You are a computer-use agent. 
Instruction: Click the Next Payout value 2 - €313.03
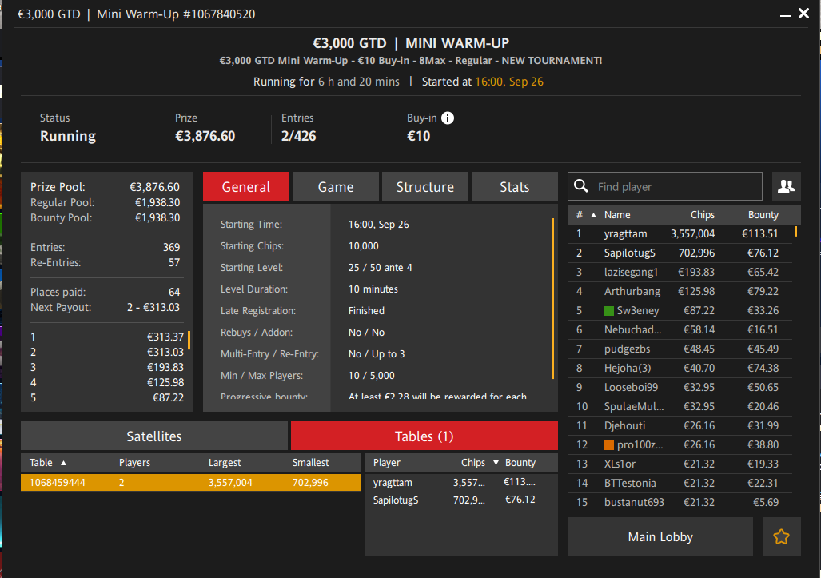153,307
